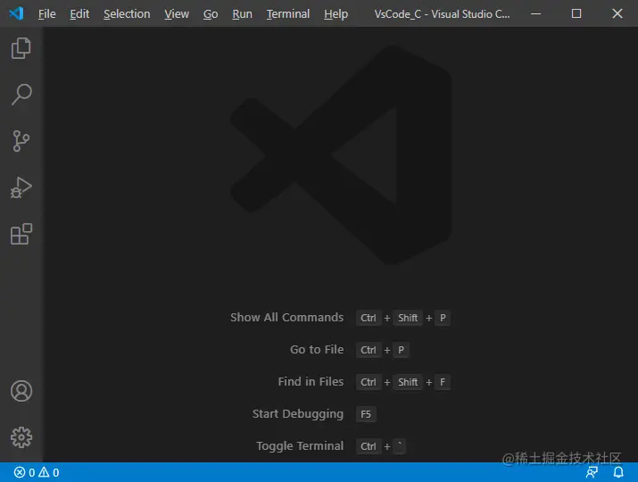Image resolution: width=638 pixels, height=482 pixels.
Task: Minimize the VS Code window
Action: coord(536,14)
